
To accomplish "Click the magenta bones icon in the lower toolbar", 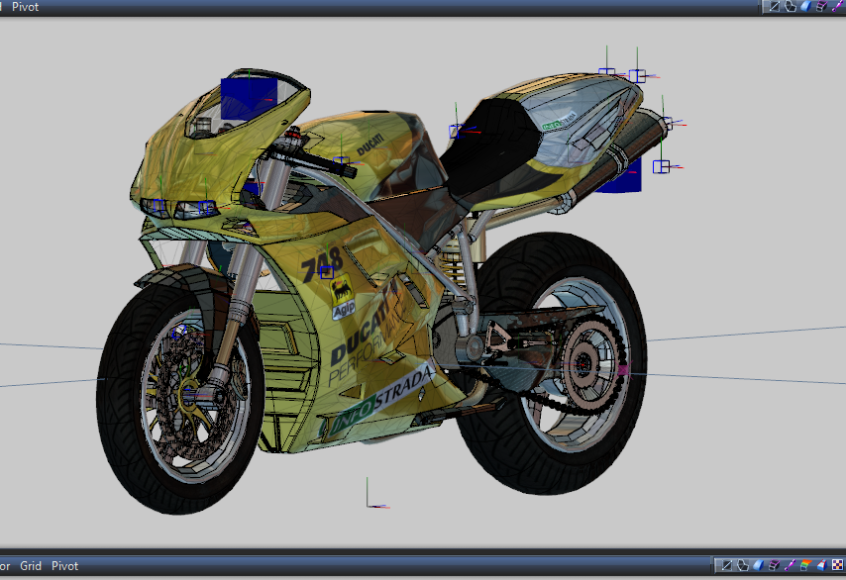I will tap(790, 565).
